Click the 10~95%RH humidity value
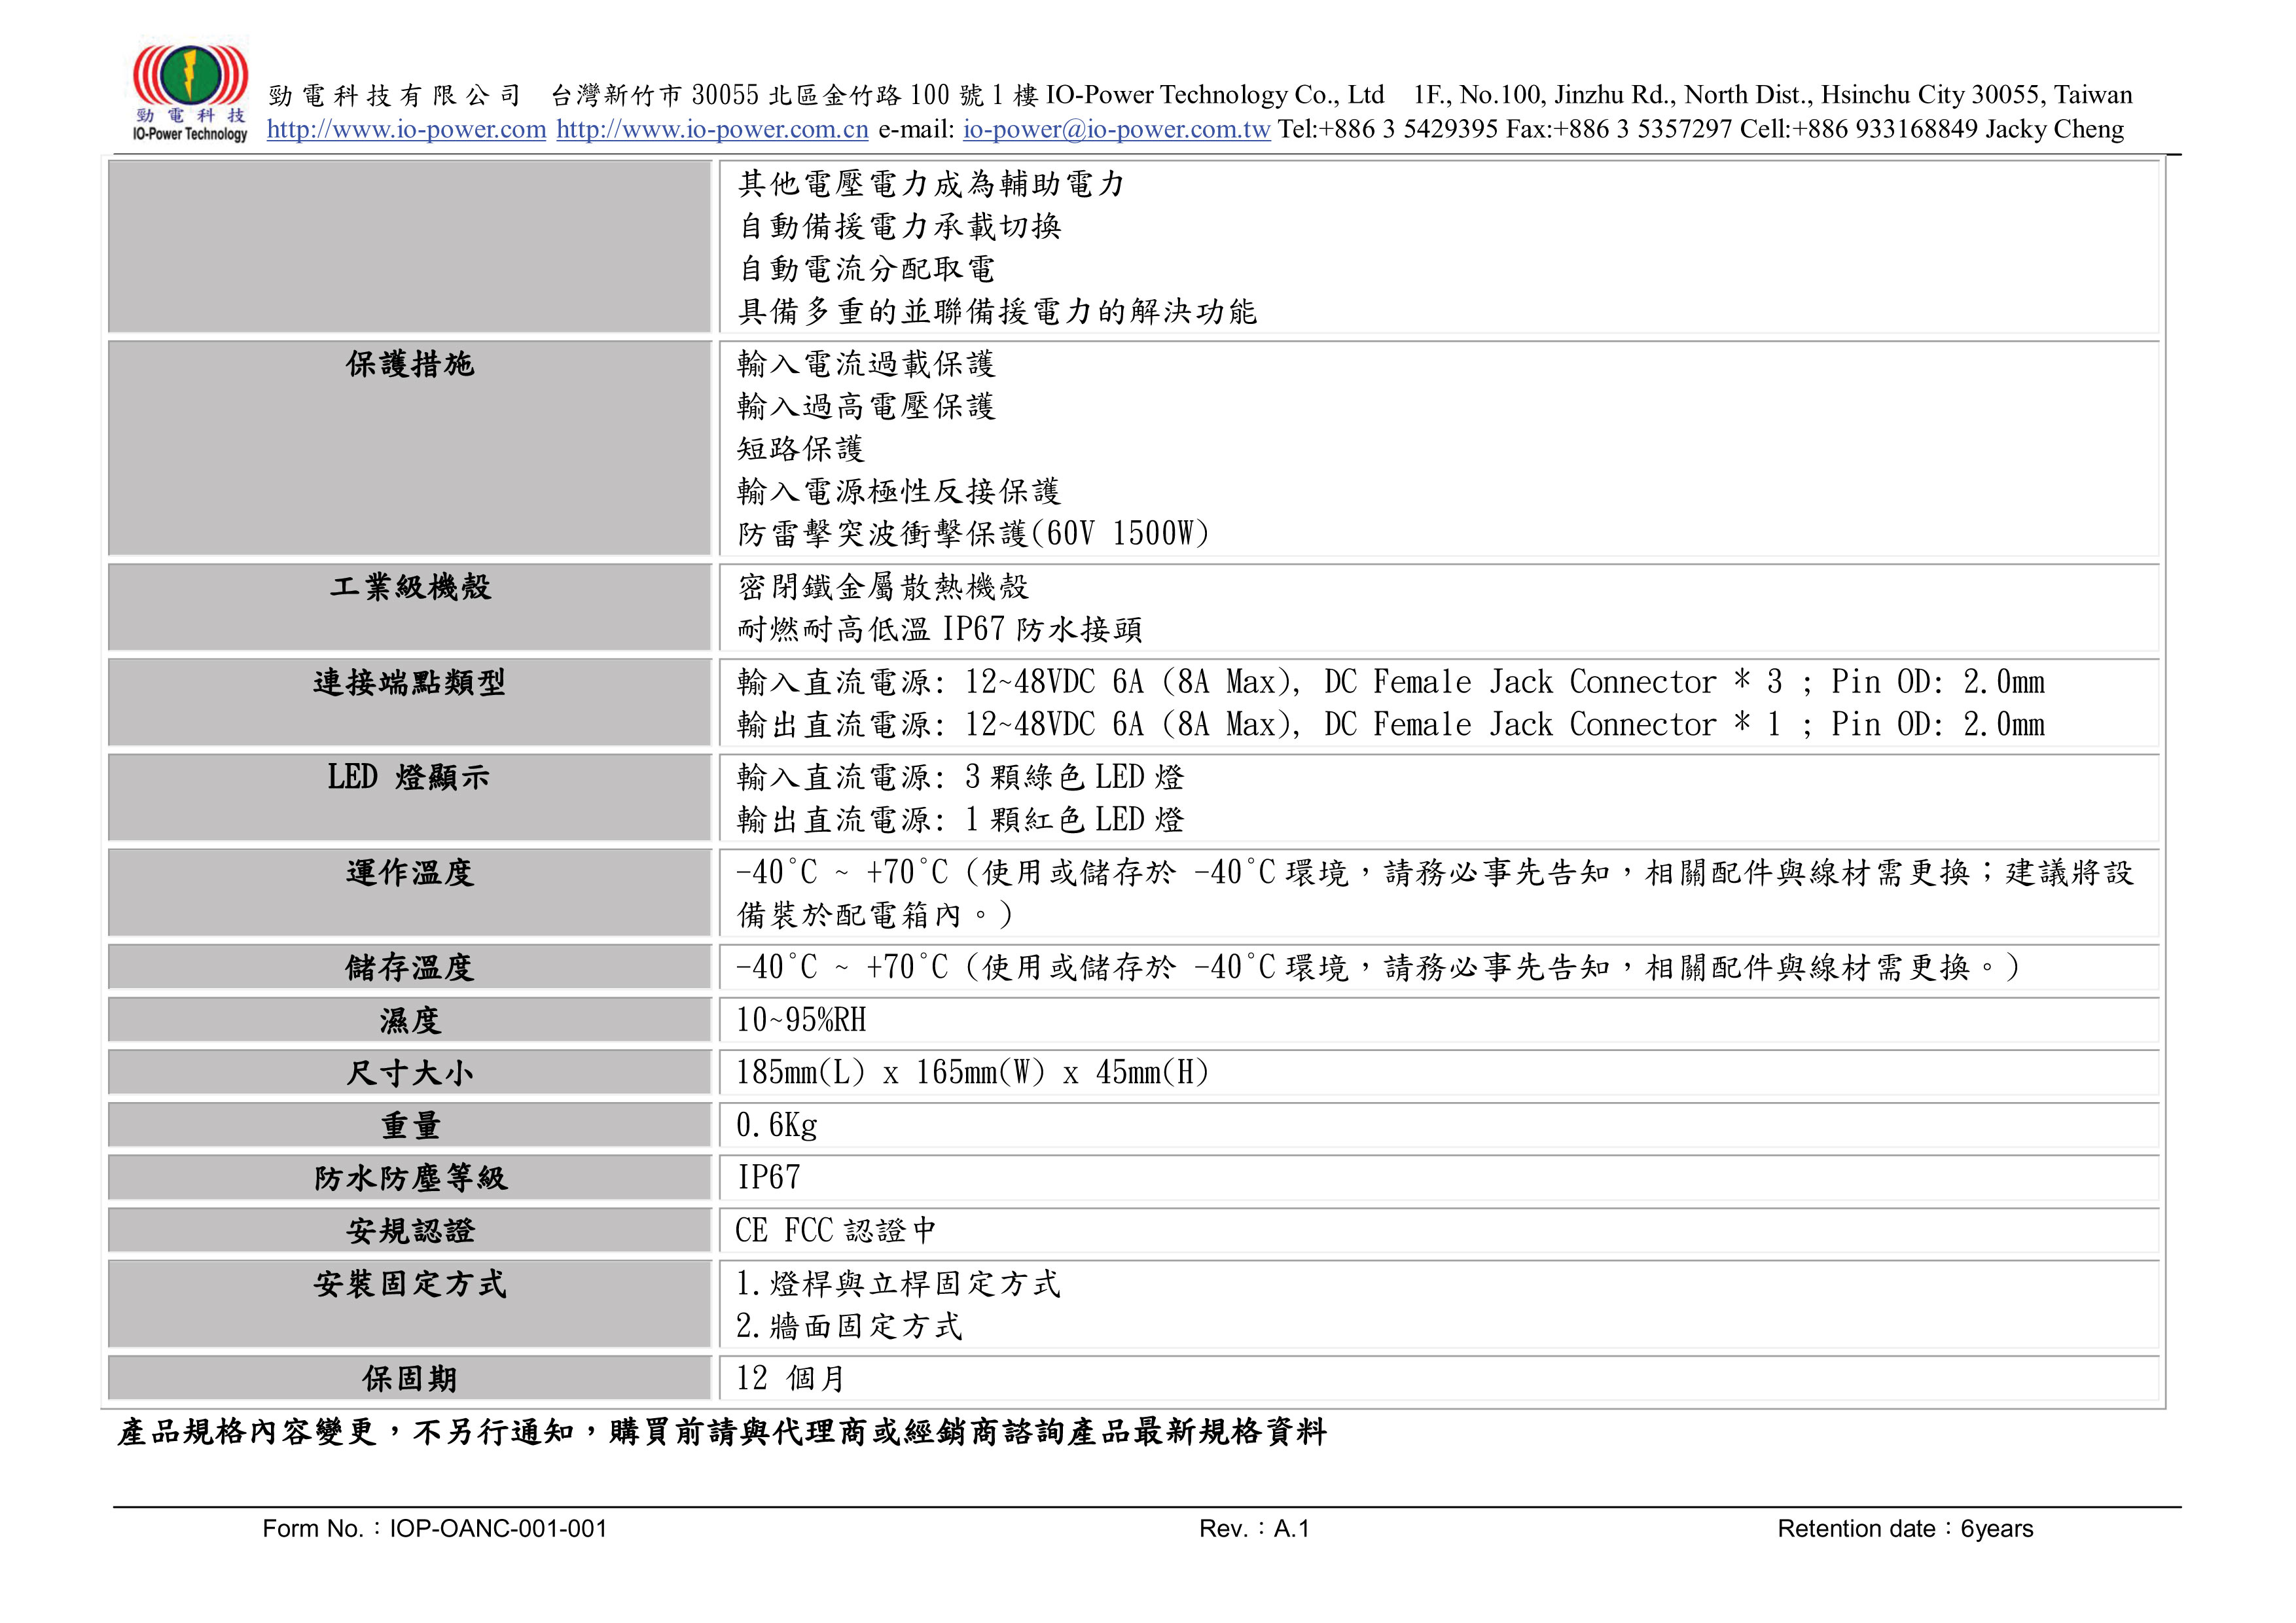This screenshot has height=1623, width=2296. 801,1020
